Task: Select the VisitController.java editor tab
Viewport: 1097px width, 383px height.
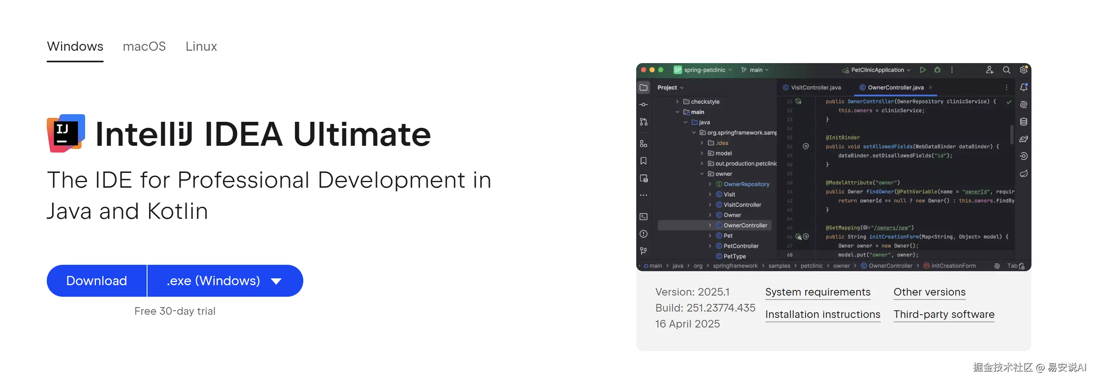Action: click(x=811, y=87)
